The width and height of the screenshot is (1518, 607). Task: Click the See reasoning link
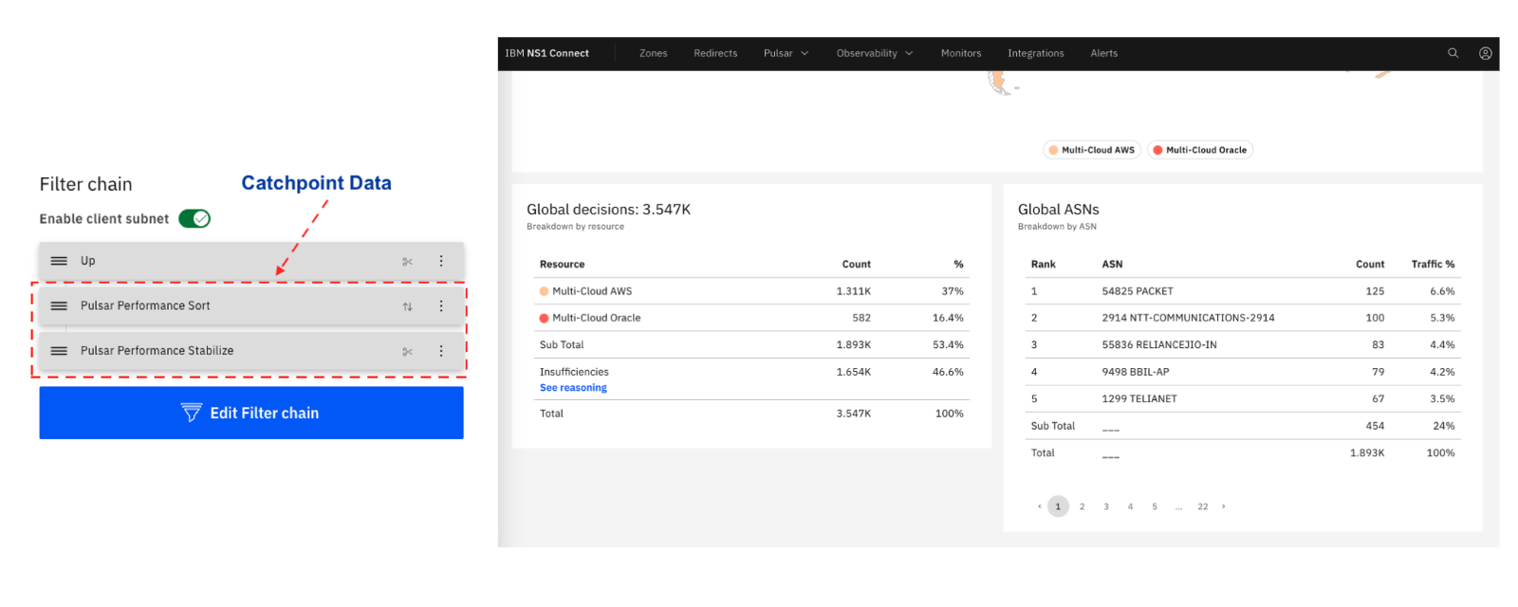point(573,388)
